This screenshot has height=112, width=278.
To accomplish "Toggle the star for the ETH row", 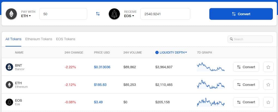I will pos(268,85).
